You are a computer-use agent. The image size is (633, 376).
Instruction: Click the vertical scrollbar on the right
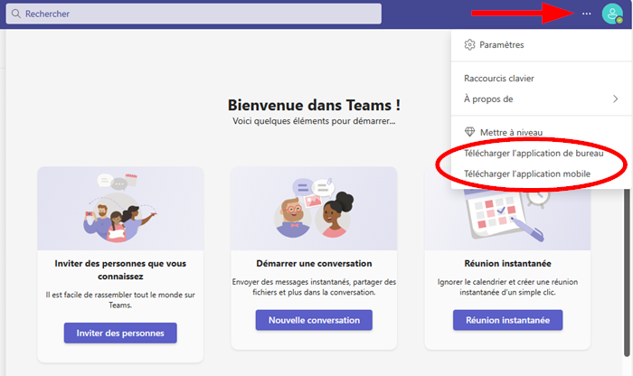coord(627,273)
